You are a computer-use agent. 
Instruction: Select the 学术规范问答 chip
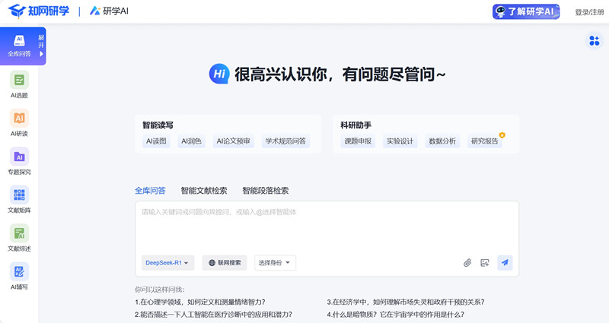coord(285,141)
